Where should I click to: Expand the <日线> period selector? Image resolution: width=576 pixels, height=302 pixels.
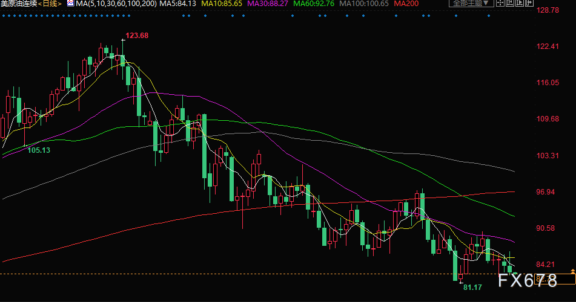(50, 4)
